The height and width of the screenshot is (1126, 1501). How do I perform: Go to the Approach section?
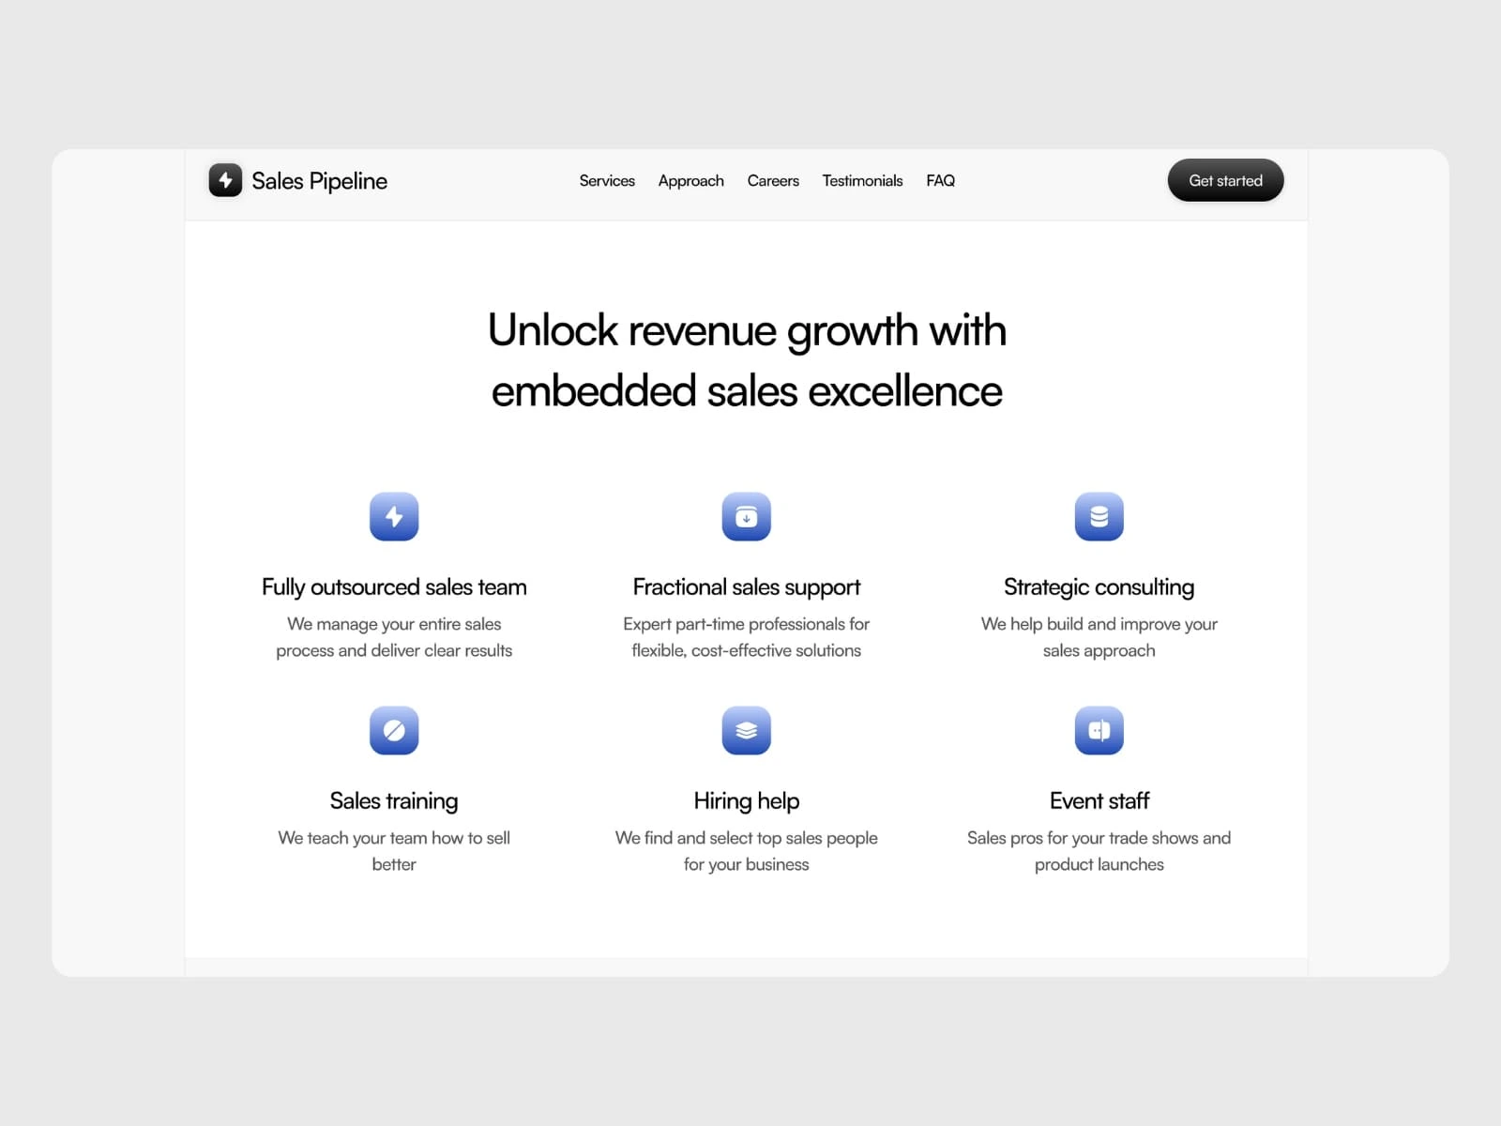(x=691, y=181)
